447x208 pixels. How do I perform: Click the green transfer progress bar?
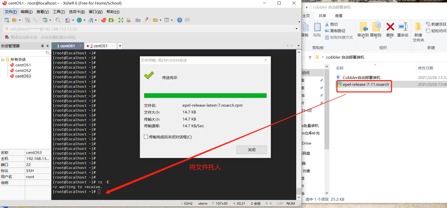tap(205, 96)
